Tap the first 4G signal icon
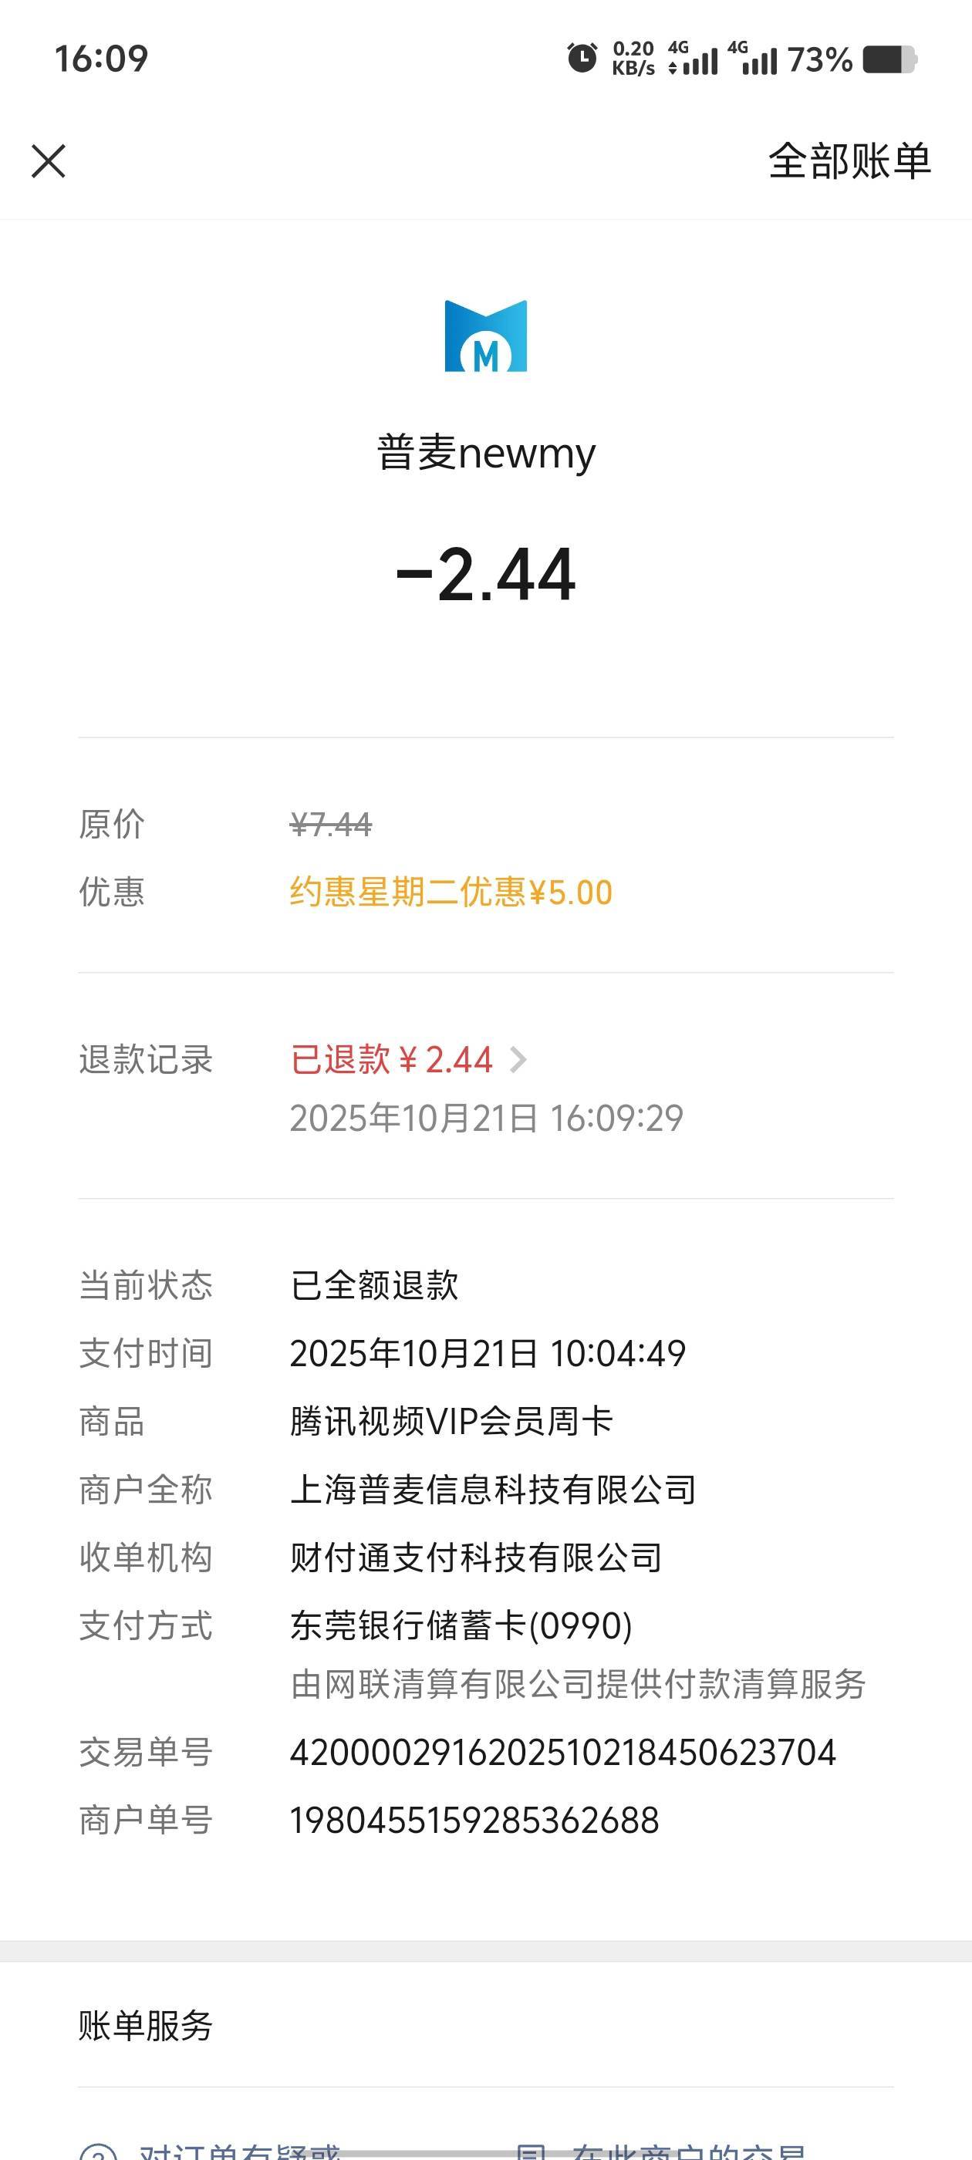 [694, 59]
